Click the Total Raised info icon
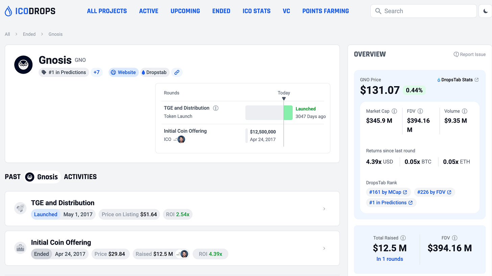492x276 pixels. (403, 238)
